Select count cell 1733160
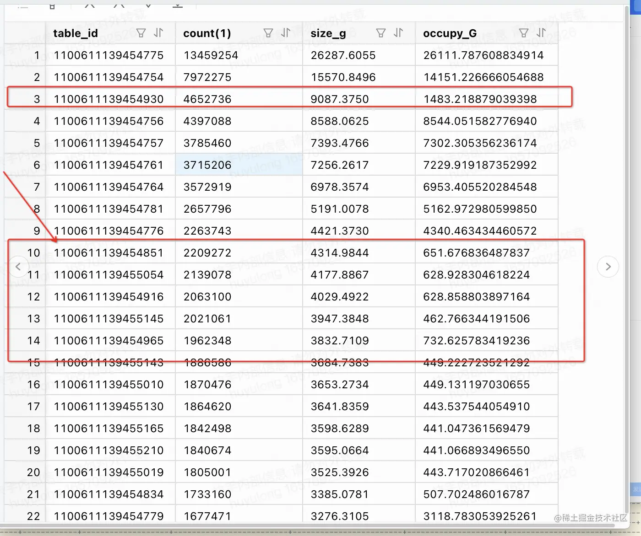641x536 pixels. [x=239, y=494]
